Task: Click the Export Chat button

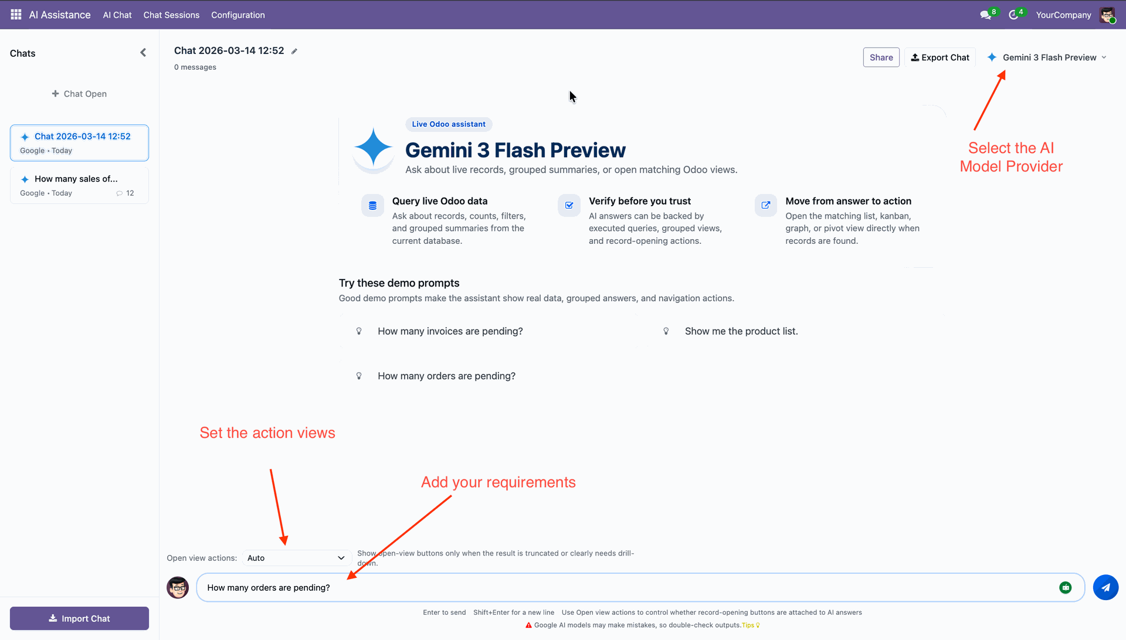Action: pyautogui.click(x=940, y=57)
